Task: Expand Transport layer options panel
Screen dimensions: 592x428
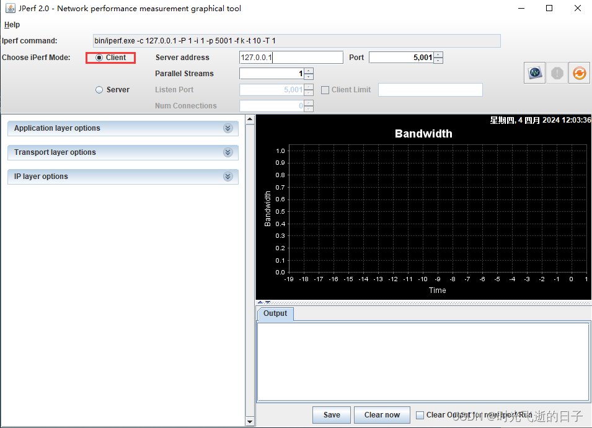Action: (x=123, y=152)
